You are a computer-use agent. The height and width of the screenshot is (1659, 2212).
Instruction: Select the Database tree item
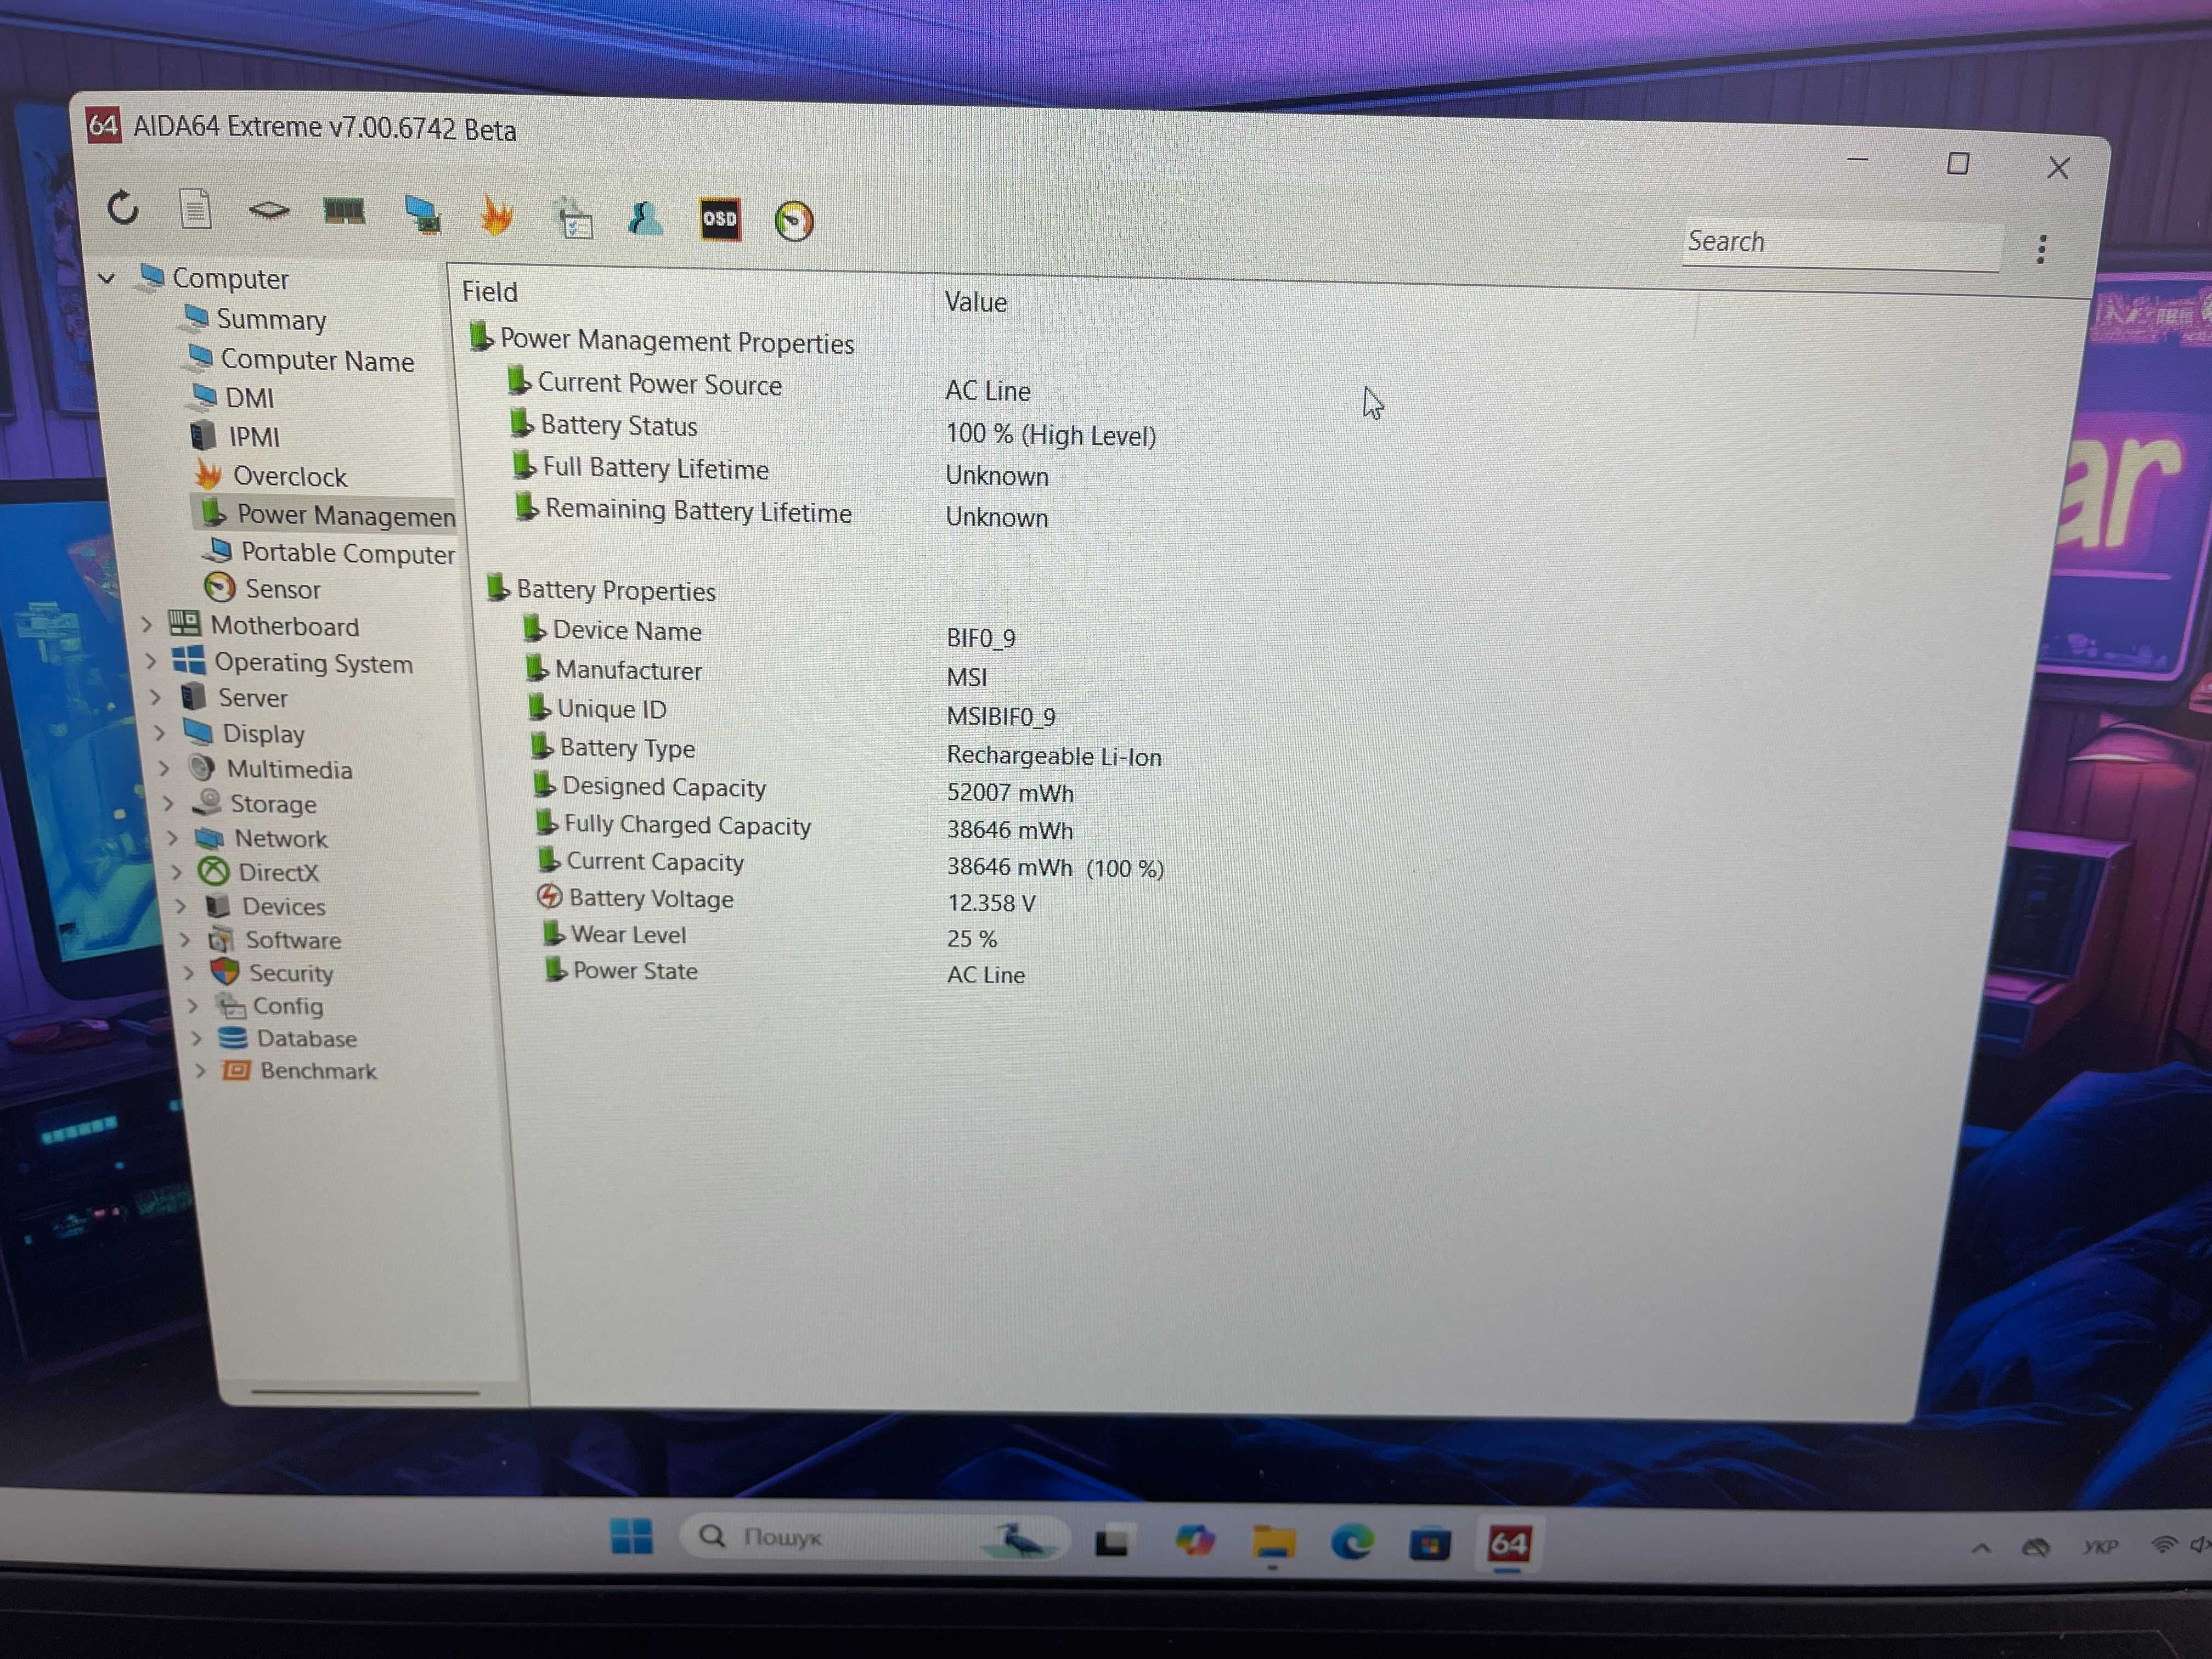(x=288, y=1038)
